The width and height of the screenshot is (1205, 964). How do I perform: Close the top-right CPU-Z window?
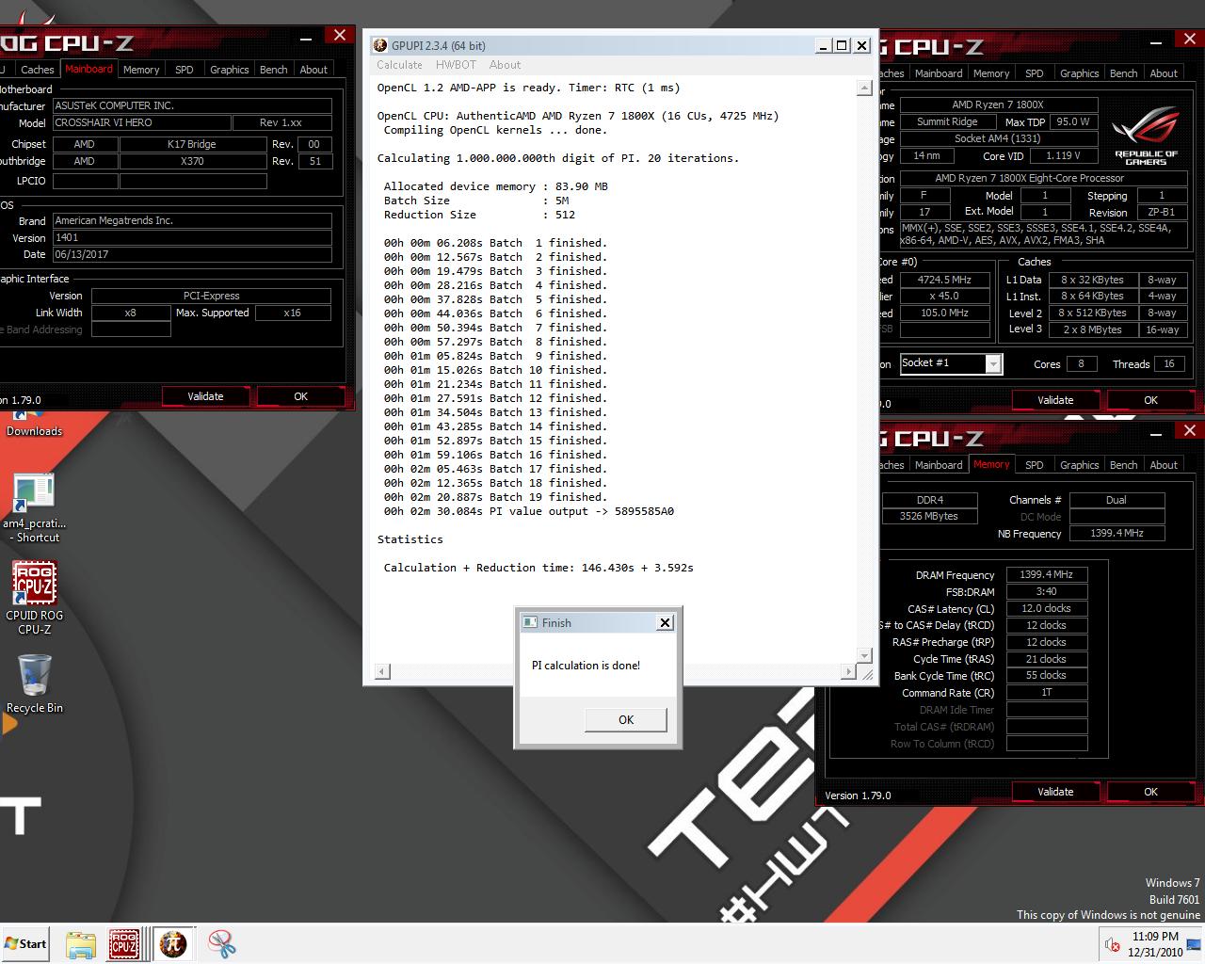[1189, 40]
